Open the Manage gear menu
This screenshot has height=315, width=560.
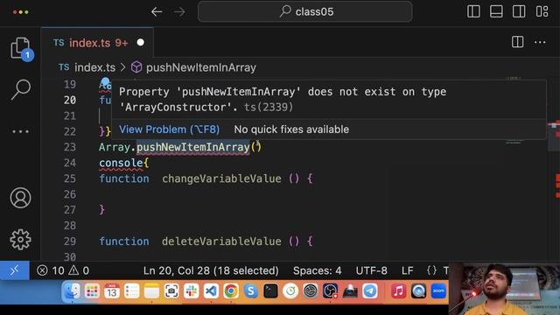20,239
